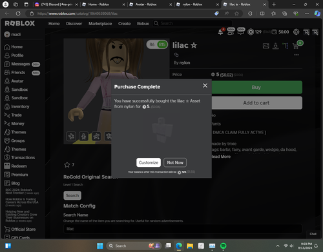
Task: Open Friends in the left sidebar
Action: point(15,72)
